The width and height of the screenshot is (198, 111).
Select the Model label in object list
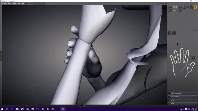coord(175,7)
